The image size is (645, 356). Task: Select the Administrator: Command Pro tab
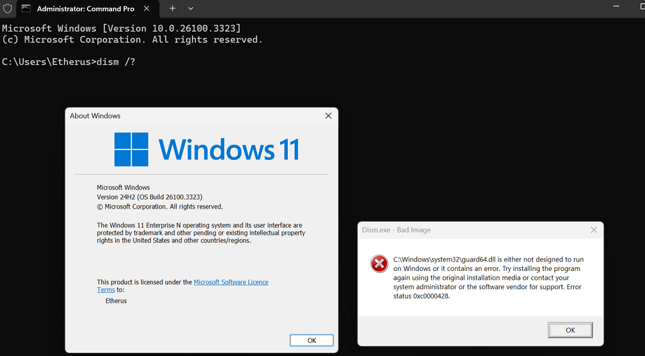85,9
